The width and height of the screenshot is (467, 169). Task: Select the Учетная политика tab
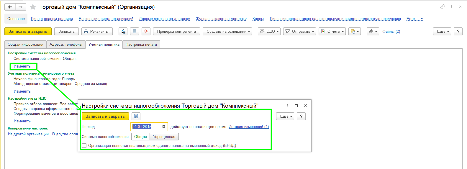pyautogui.click(x=104, y=44)
